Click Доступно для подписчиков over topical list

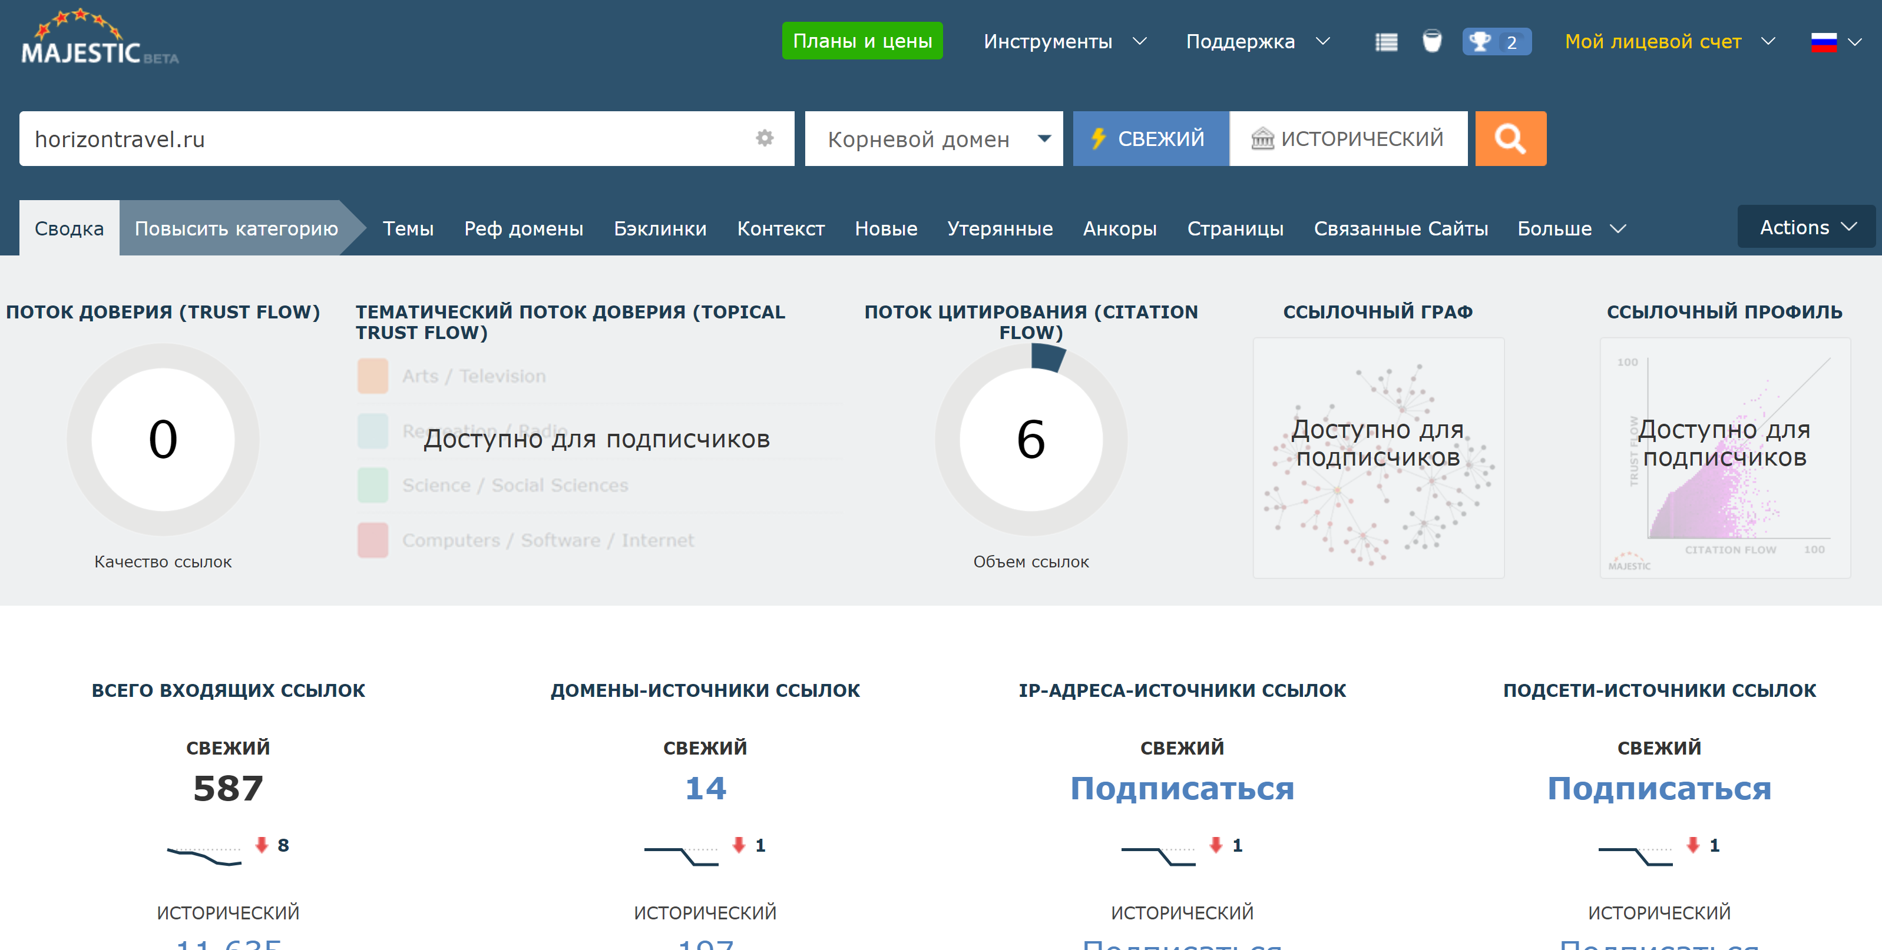pos(596,439)
